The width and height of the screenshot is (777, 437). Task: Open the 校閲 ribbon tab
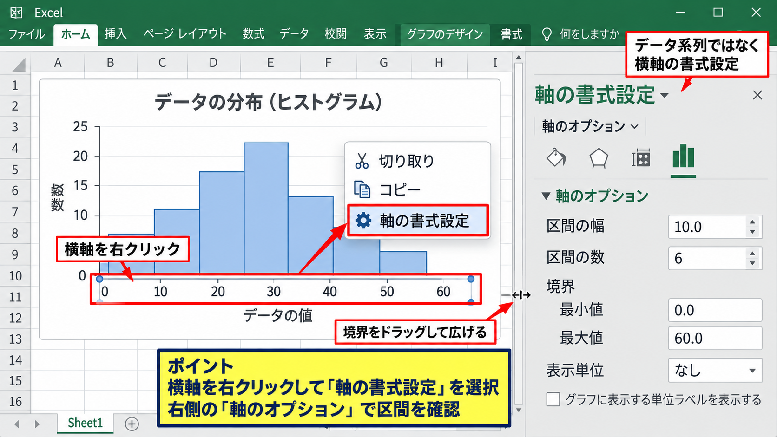click(336, 34)
